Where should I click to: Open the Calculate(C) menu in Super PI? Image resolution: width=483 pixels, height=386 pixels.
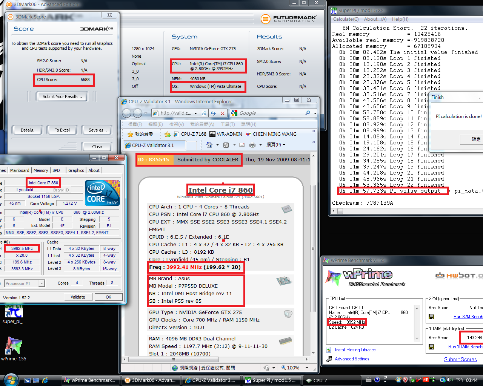coord(346,19)
